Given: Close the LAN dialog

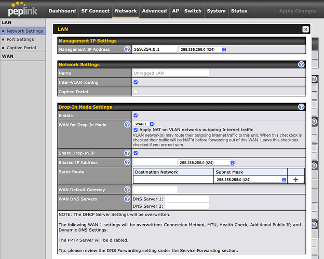Looking at the screenshot, I should pos(305,30).
